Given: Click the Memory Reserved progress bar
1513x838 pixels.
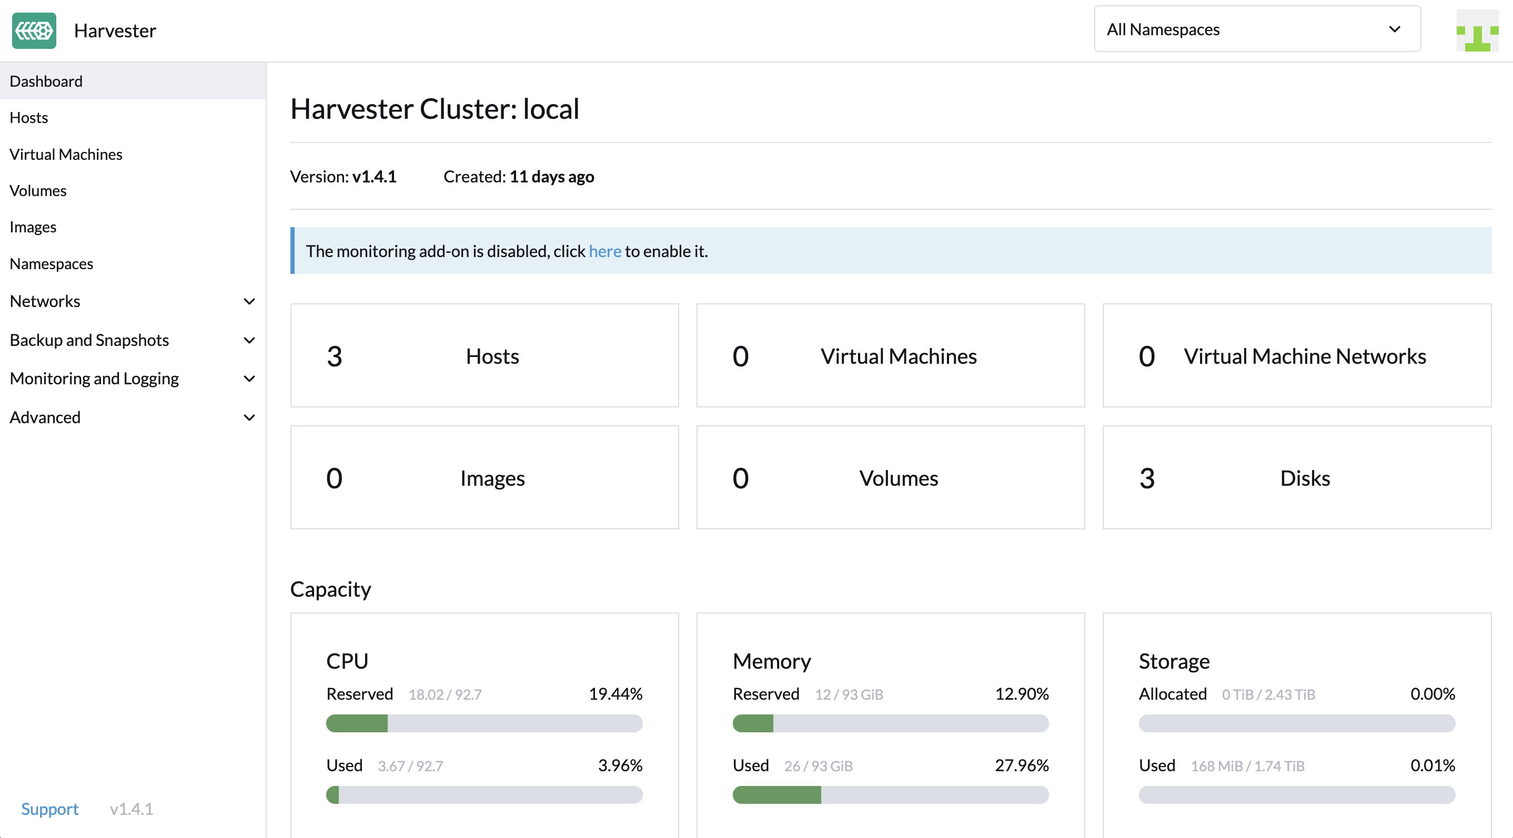Looking at the screenshot, I should coord(891,723).
